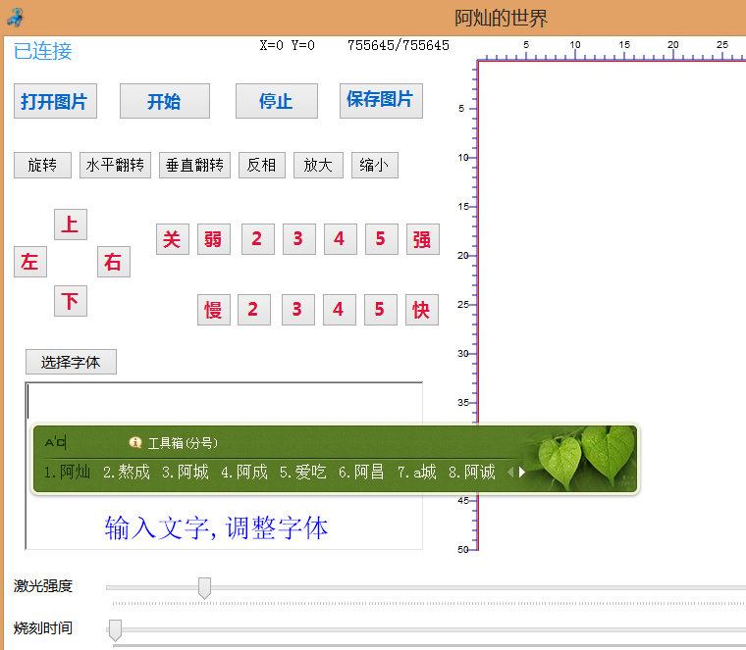The height and width of the screenshot is (650, 746).
Task: Click the 打开图片 button
Action: [x=55, y=101]
